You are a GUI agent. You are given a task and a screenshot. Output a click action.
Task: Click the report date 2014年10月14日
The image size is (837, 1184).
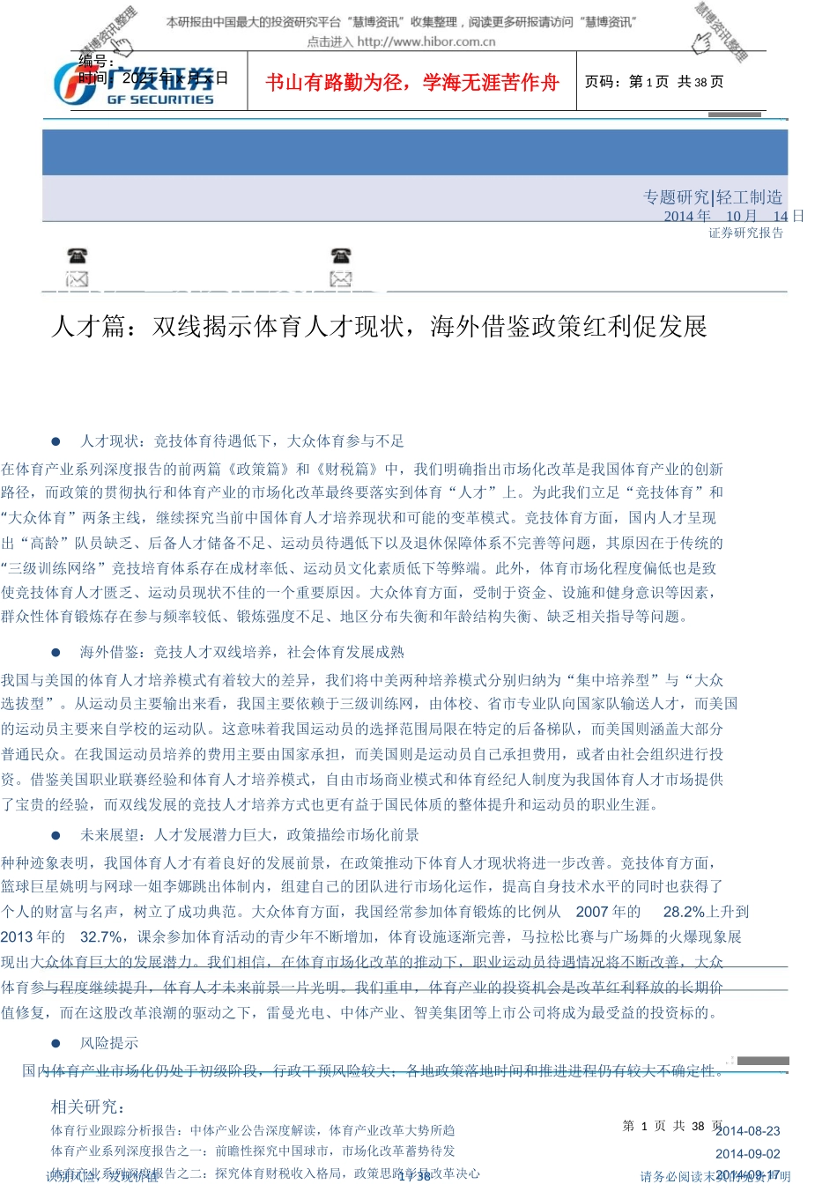click(734, 216)
